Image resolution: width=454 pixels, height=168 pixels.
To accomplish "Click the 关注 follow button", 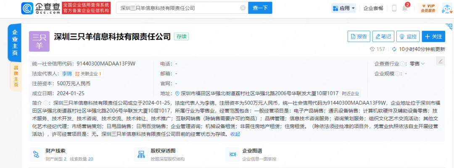I will point(433,37).
